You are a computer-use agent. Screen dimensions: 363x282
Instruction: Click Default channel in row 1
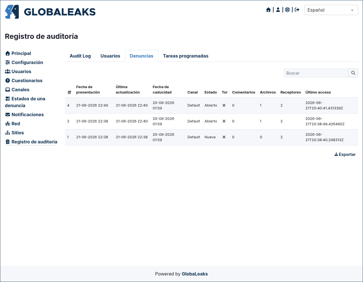(194, 137)
